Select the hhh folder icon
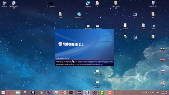 coord(153,38)
